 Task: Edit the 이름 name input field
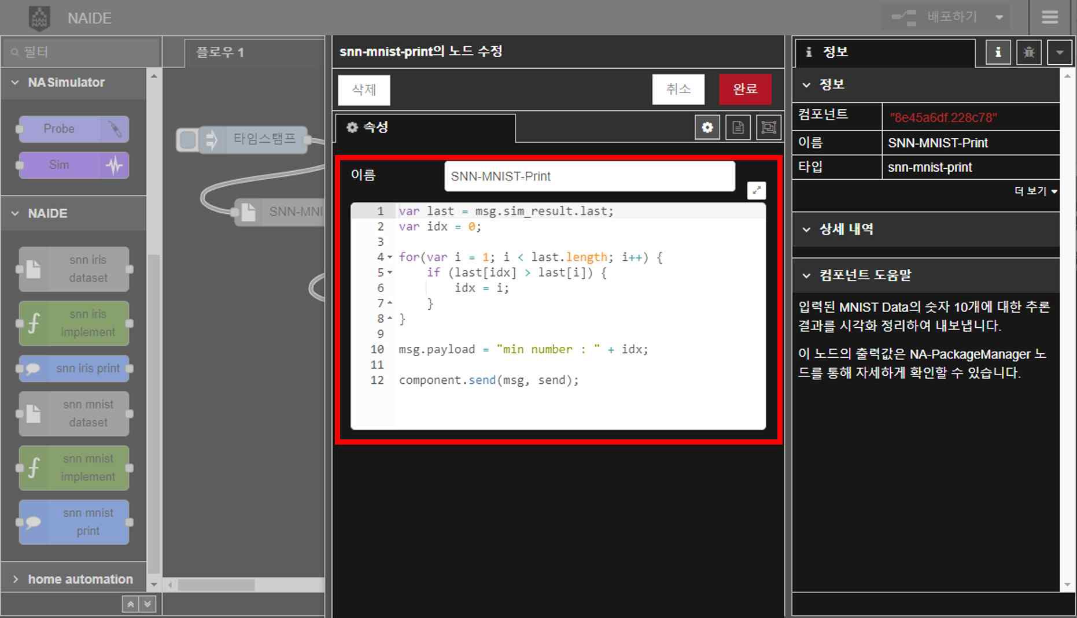[589, 176]
